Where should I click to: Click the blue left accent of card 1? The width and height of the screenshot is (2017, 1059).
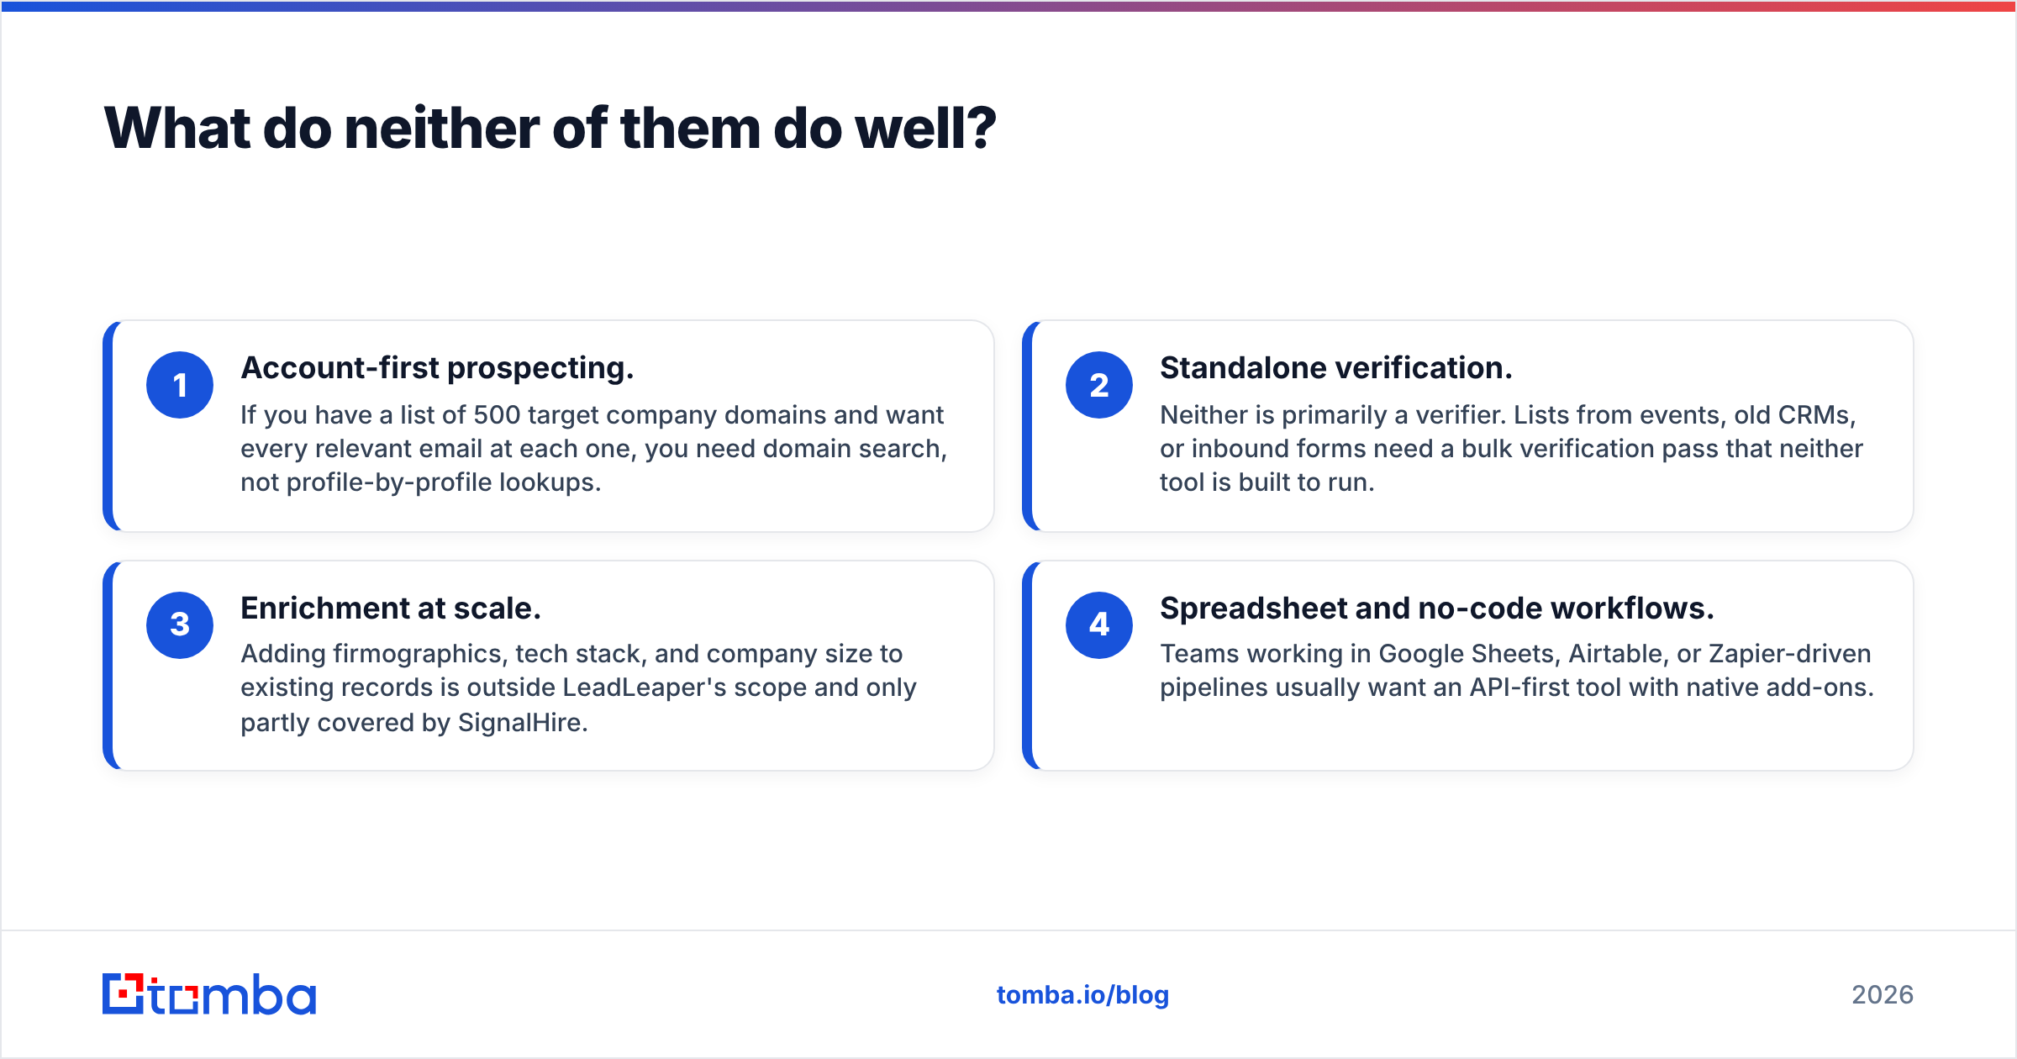pyautogui.click(x=108, y=426)
